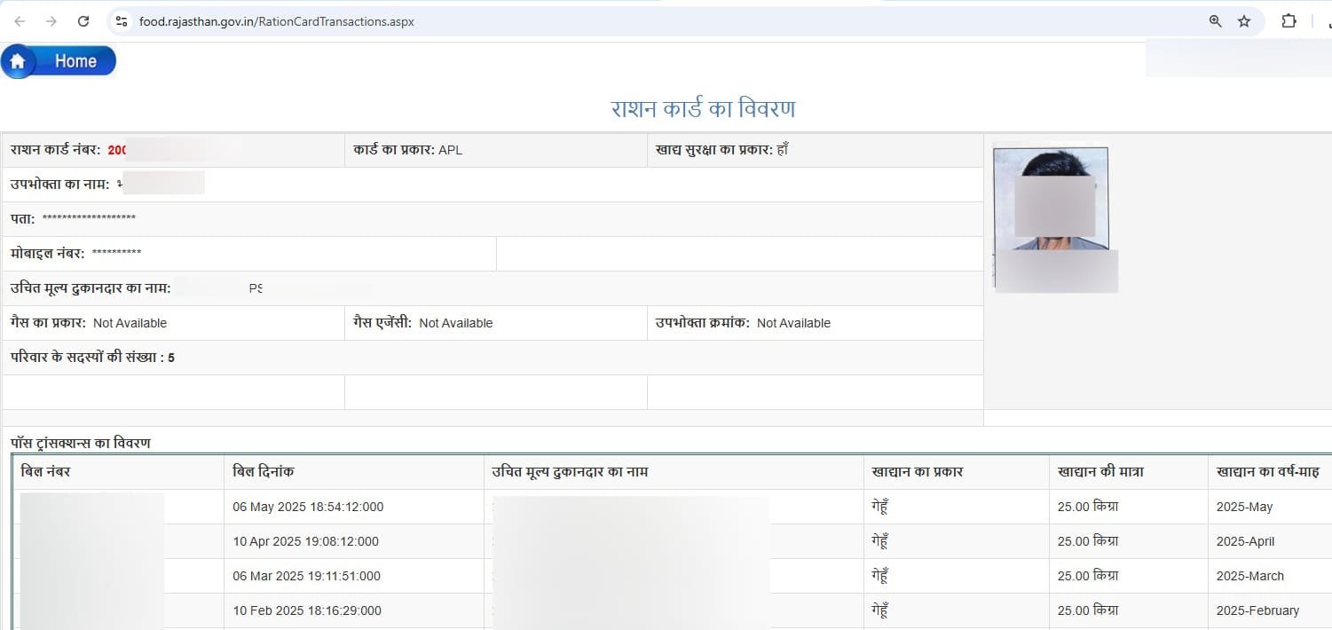This screenshot has height=630, width=1332.
Task: Click the Home button label
Action: pos(75,61)
